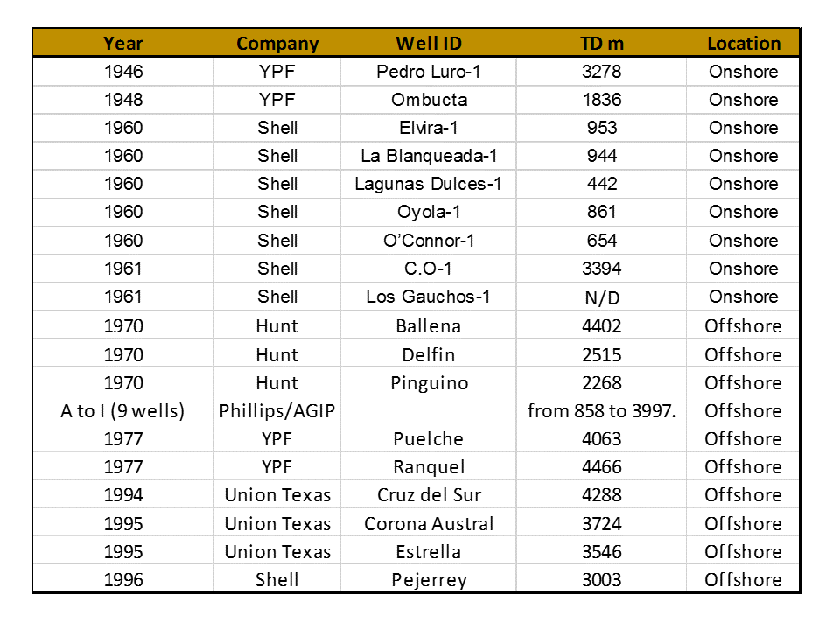The image size is (840, 630).
Task: Select the Ballena well cell
Action: click(x=429, y=325)
